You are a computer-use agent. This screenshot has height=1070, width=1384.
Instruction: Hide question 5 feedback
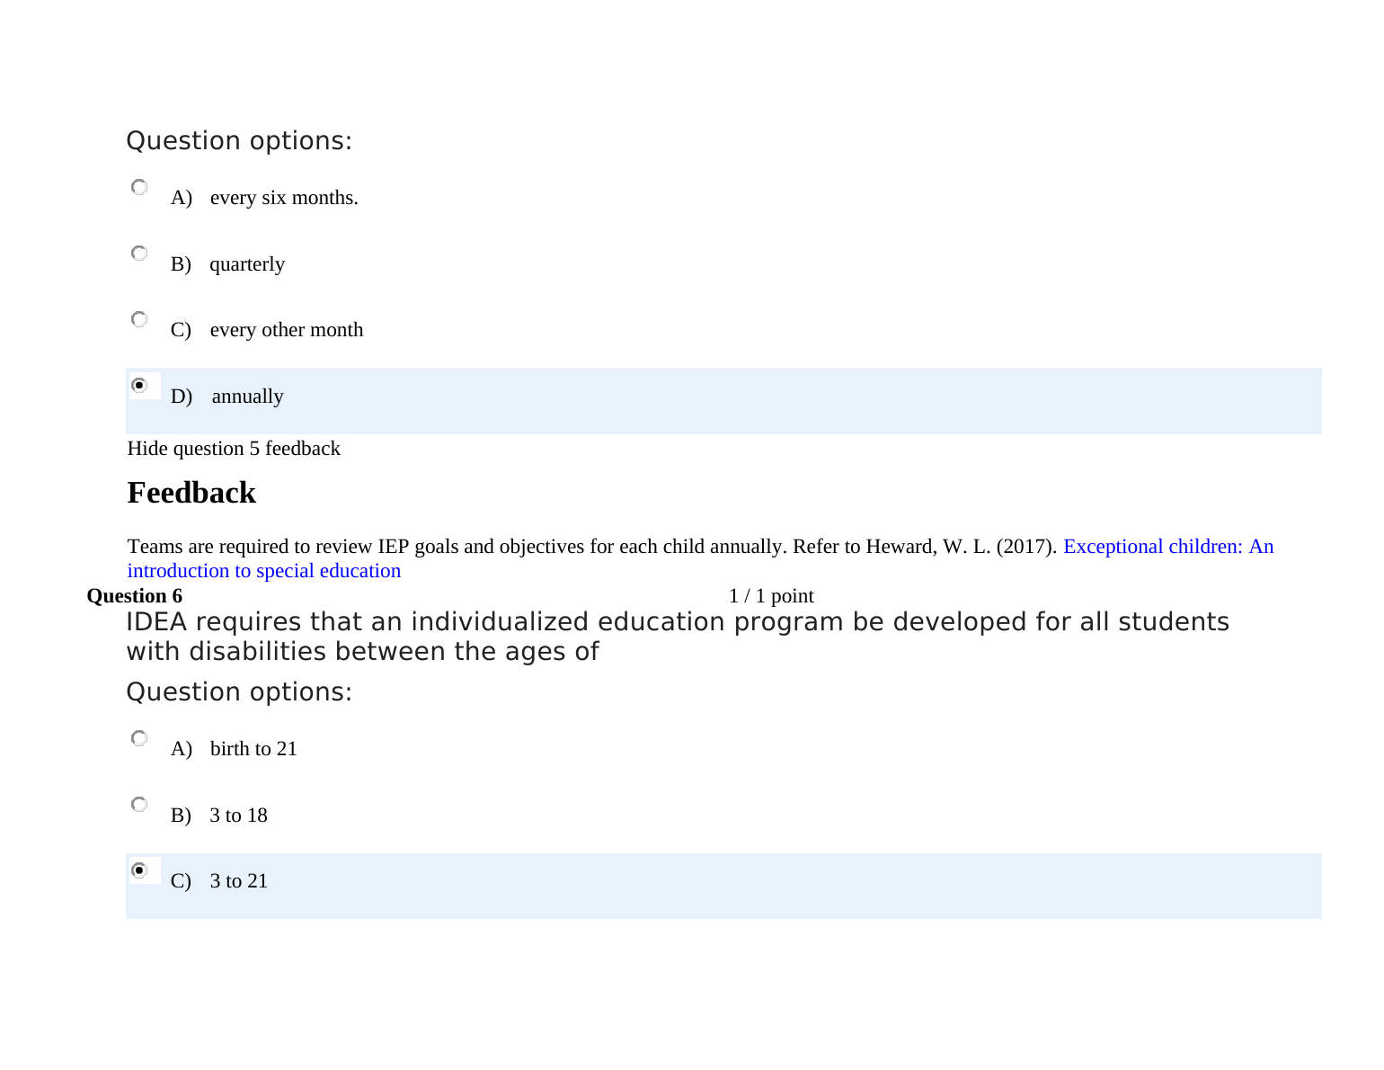point(234,449)
